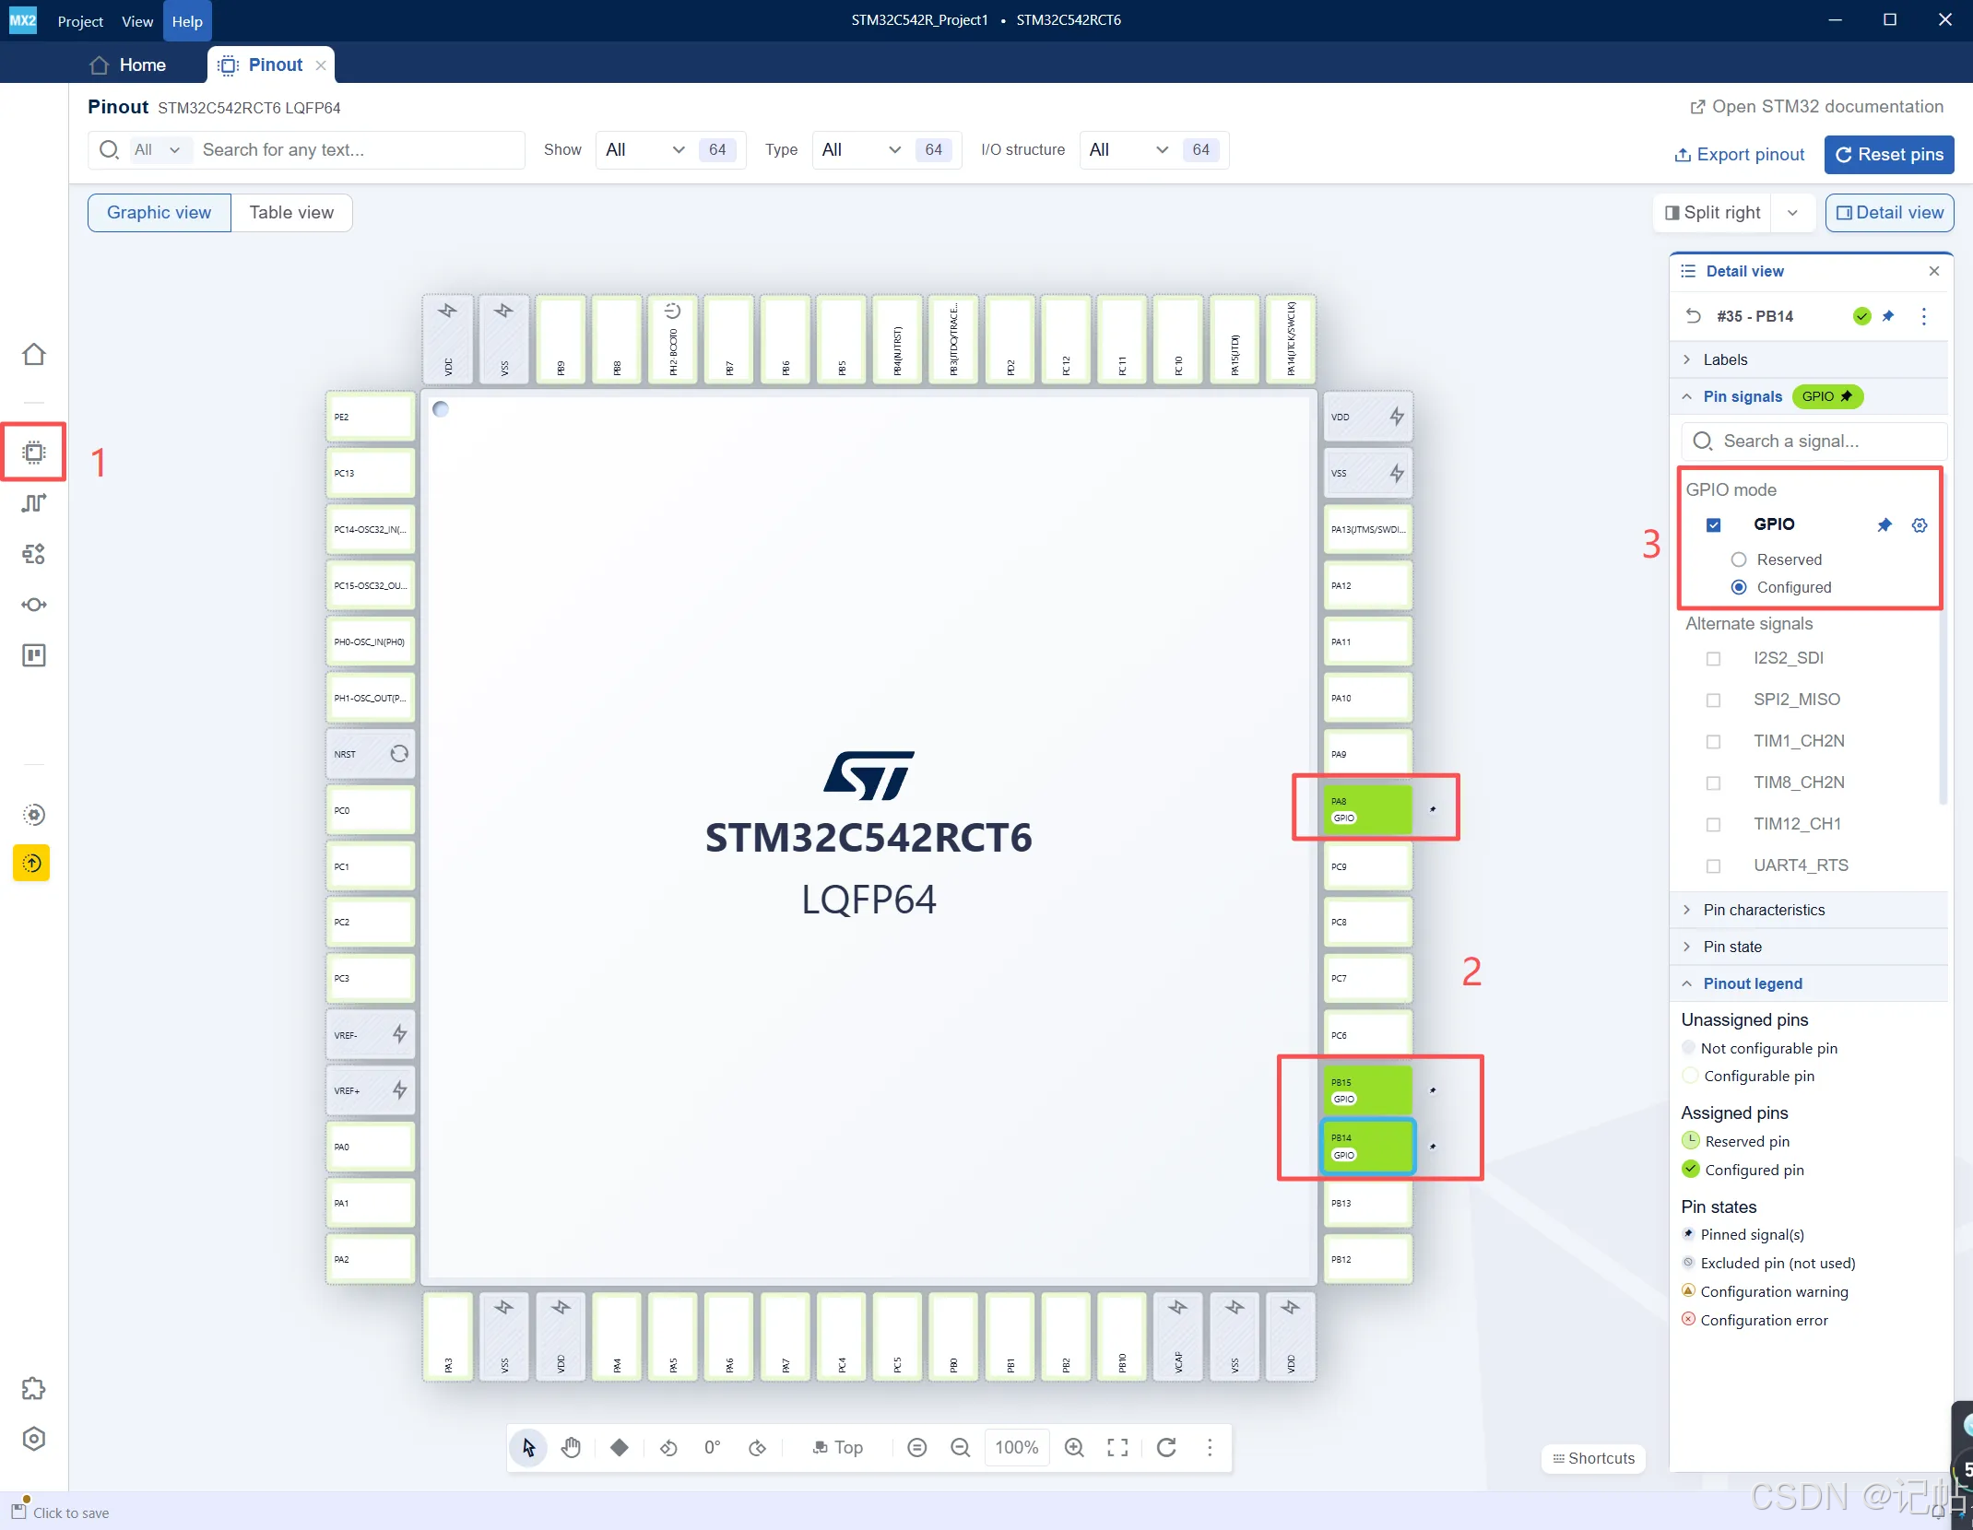Refresh the pinout graphic view

[1166, 1448]
